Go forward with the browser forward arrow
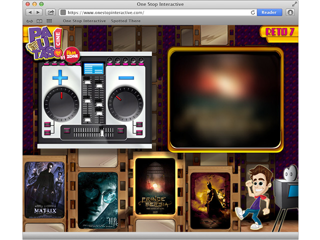 (x=38, y=12)
